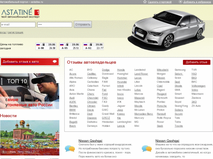Focus the e-mail input field
Viewport: 213px width, 159px height.
tap(18, 25)
